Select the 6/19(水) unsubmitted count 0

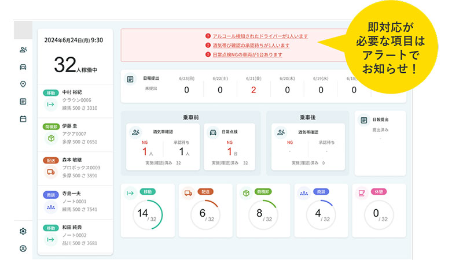[x=321, y=90]
